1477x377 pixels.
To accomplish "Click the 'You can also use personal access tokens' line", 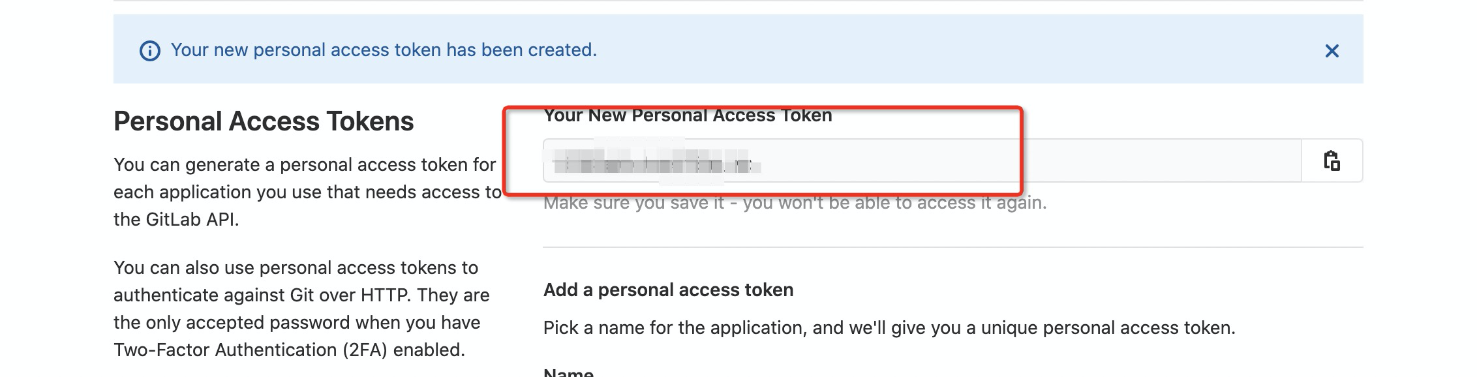I will pyautogui.click(x=296, y=267).
